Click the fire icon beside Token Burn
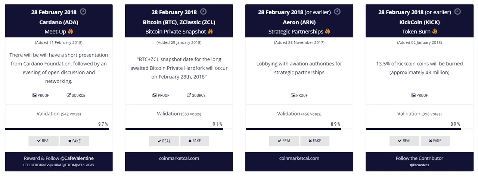The height and width of the screenshot is (177, 478). pyautogui.click(x=435, y=32)
